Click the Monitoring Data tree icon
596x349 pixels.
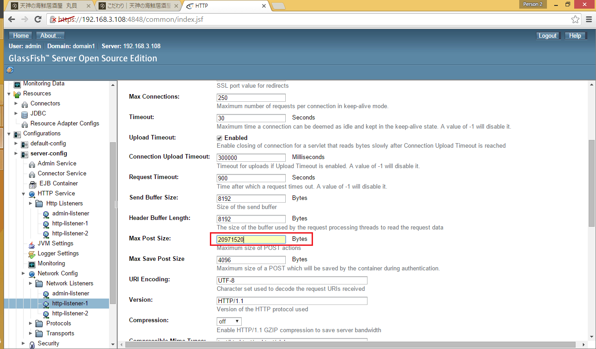17,84
